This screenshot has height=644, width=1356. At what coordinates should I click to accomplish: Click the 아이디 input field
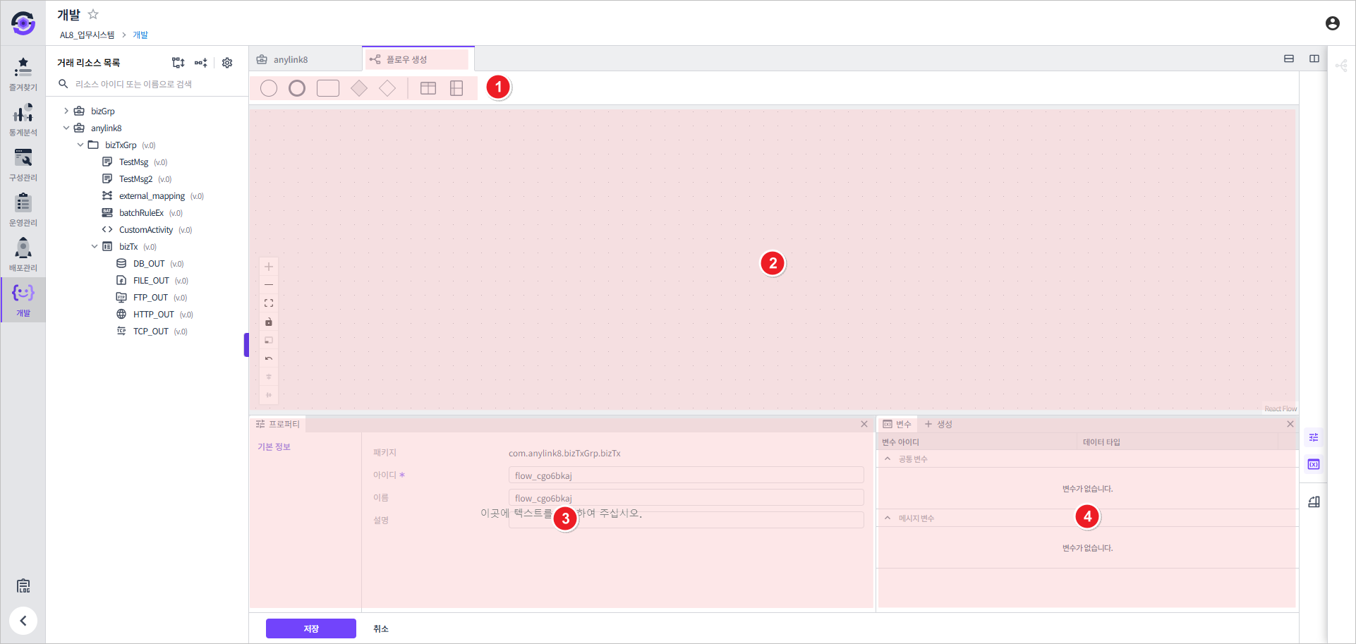pyautogui.click(x=686, y=475)
